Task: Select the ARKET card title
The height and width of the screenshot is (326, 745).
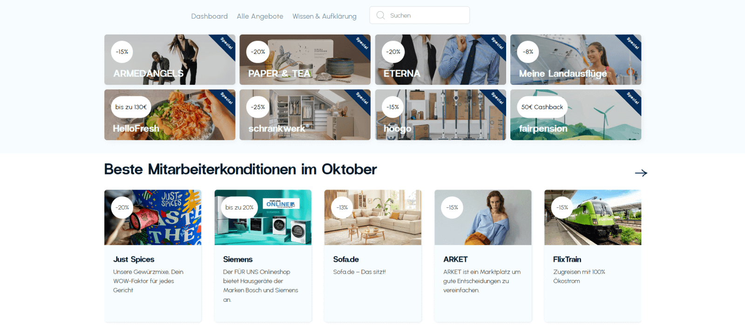Action: [x=455, y=259]
